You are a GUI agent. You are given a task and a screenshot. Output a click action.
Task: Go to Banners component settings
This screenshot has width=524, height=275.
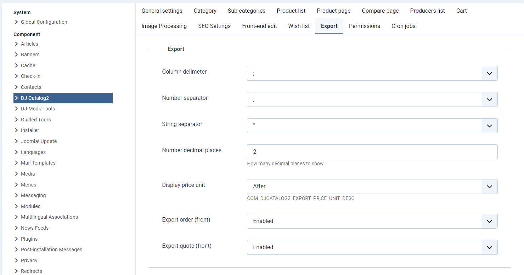point(30,55)
